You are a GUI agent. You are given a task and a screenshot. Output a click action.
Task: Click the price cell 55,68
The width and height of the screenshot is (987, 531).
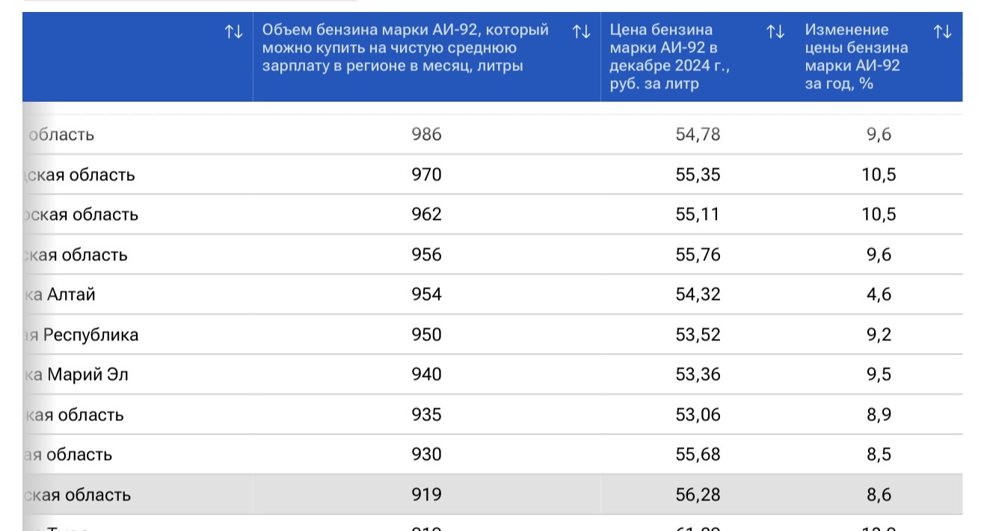(x=698, y=455)
